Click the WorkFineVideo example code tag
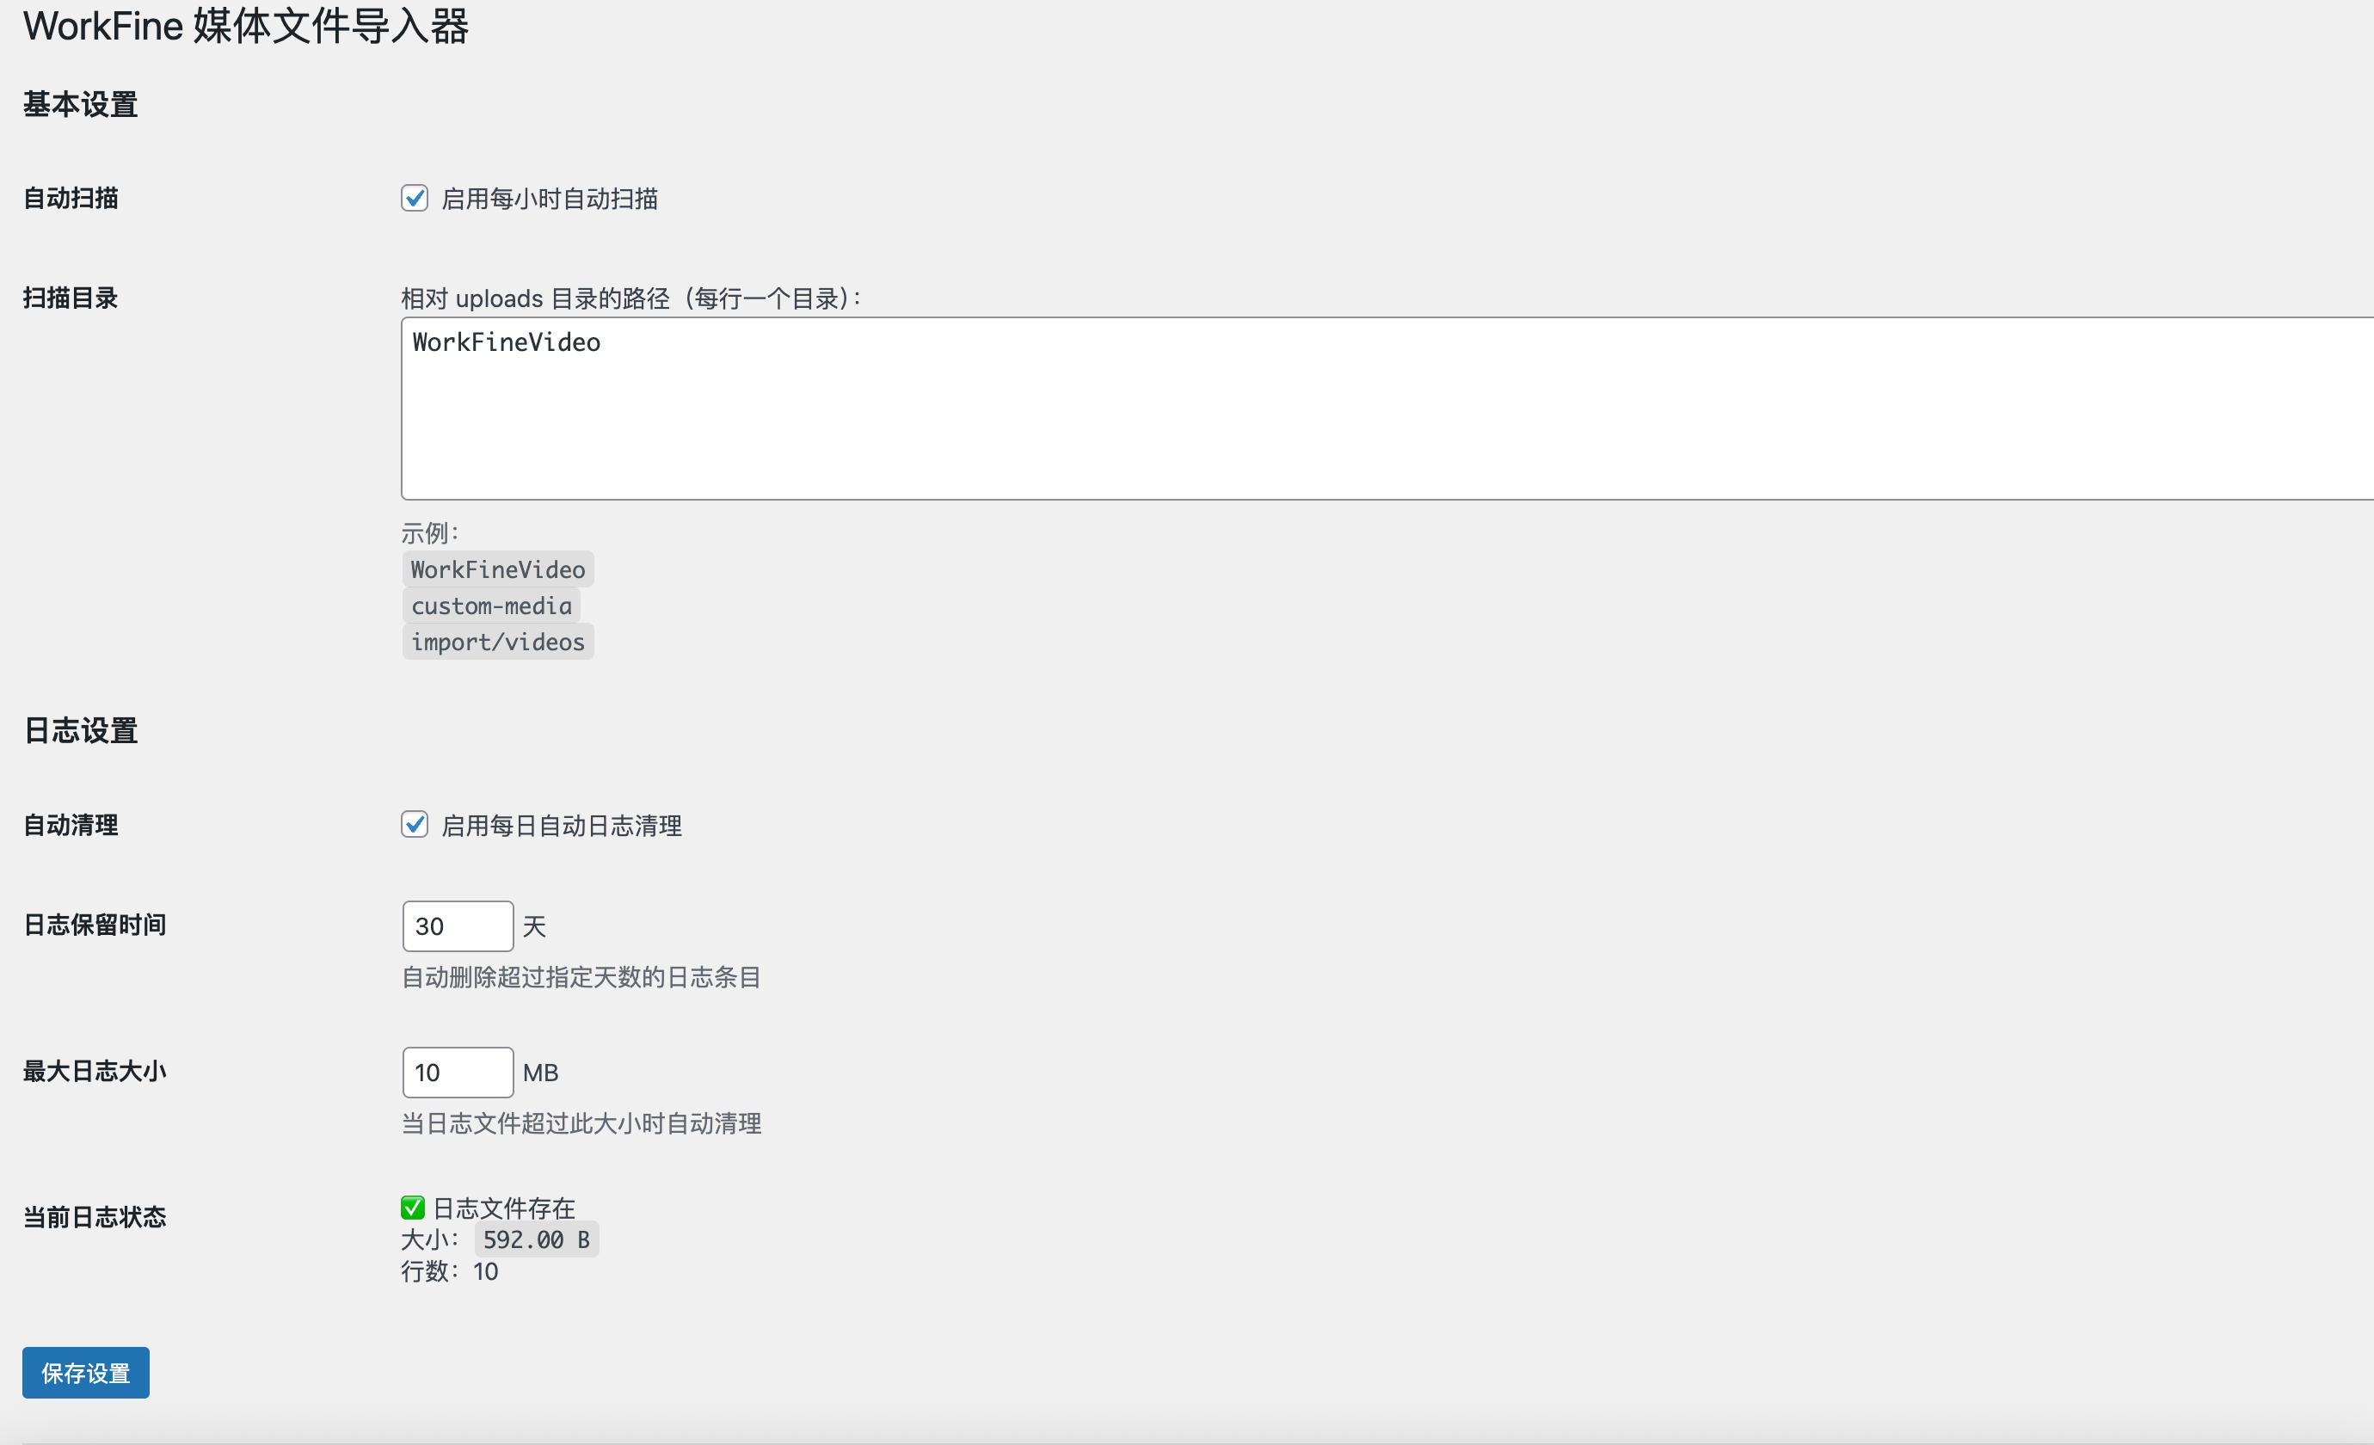The image size is (2374, 1445). click(x=498, y=569)
